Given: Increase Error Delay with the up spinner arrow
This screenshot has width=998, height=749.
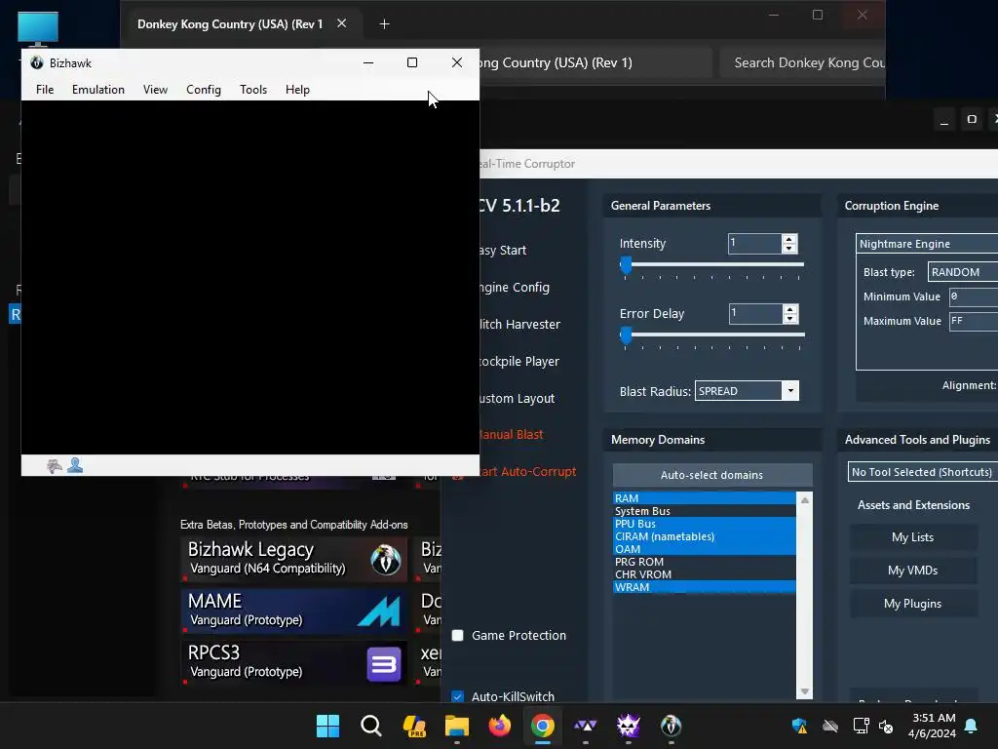Looking at the screenshot, I should click(x=789, y=309).
